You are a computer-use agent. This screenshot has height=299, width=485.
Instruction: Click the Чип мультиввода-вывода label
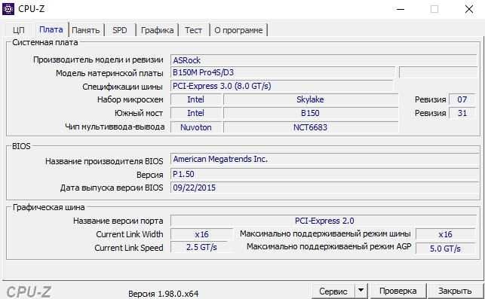click(x=115, y=127)
